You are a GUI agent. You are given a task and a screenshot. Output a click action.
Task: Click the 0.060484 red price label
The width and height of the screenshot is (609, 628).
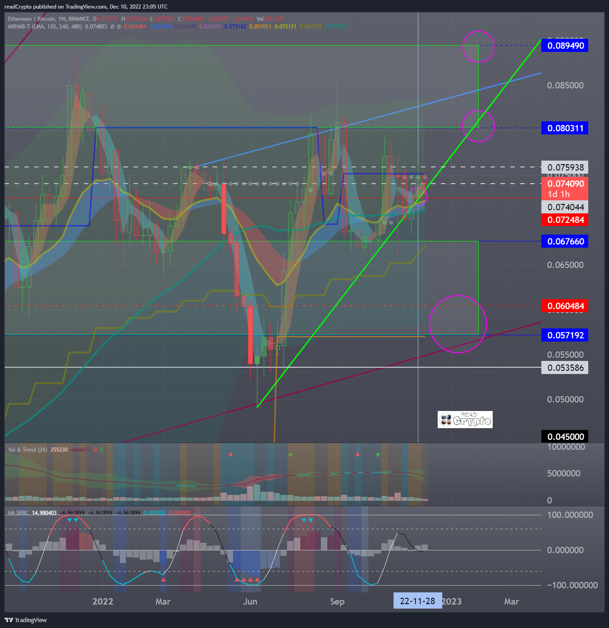coord(565,306)
